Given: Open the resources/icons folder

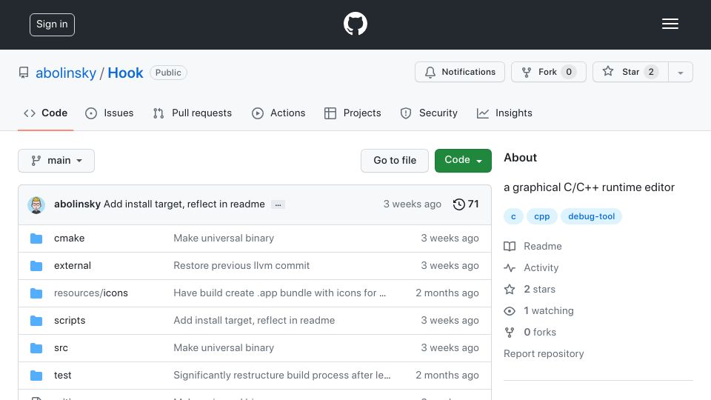Looking at the screenshot, I should coord(90,293).
